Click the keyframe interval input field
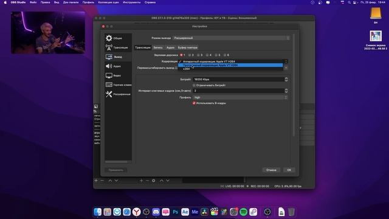Image resolution: width=389 pixels, height=219 pixels. point(238,91)
